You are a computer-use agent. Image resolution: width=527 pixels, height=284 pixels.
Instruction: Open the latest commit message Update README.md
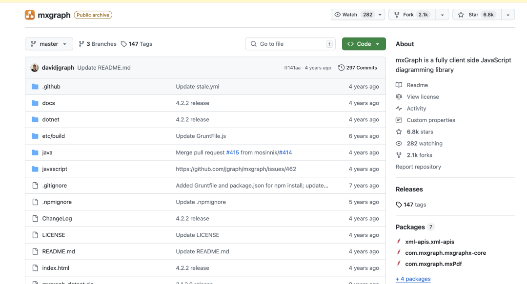coord(104,68)
